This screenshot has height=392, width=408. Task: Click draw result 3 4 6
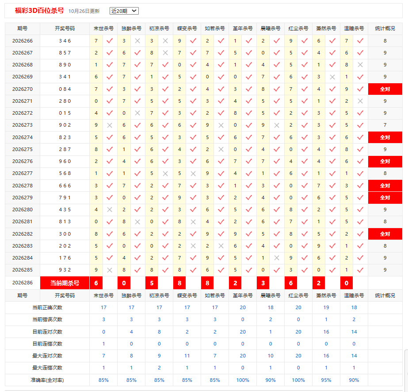click(65, 41)
